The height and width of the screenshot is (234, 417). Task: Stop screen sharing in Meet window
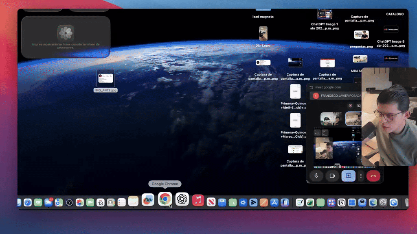(x=349, y=175)
